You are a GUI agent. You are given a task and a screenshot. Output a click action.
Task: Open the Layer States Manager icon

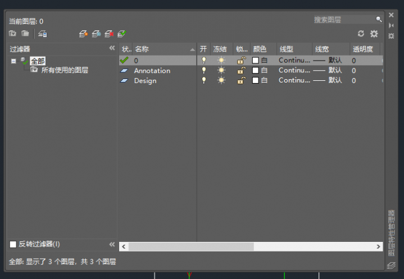coord(43,34)
